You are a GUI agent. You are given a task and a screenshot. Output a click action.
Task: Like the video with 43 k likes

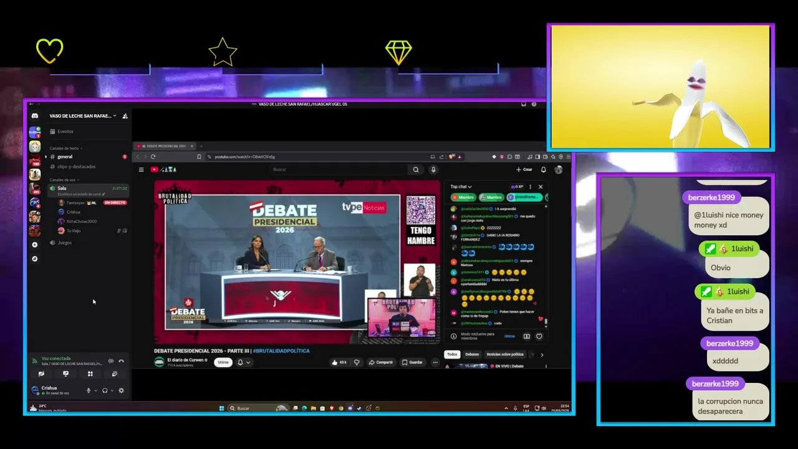point(340,362)
